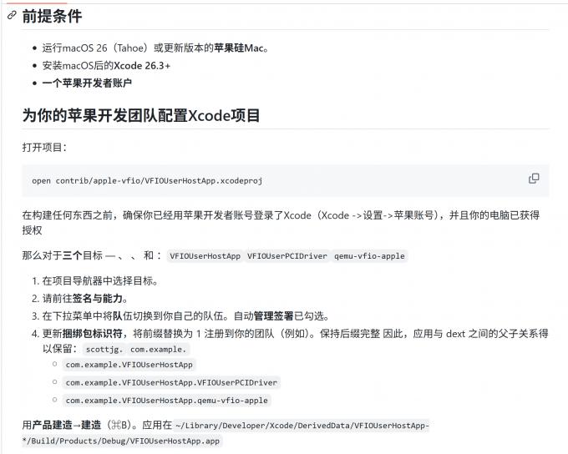
Task: Click the 前提条件 heading
Action: click(x=52, y=17)
